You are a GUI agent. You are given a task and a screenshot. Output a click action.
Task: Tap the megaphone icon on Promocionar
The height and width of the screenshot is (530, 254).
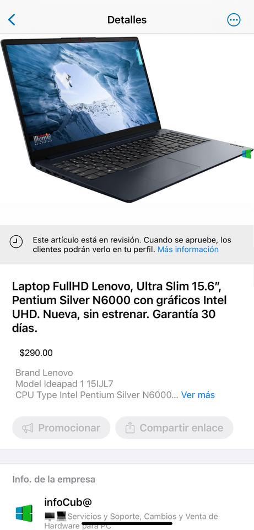coord(28,428)
